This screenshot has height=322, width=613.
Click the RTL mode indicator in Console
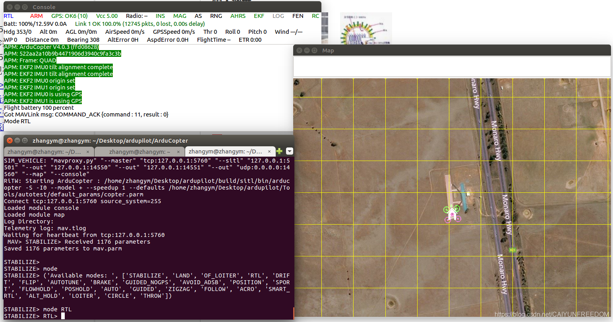coord(9,16)
